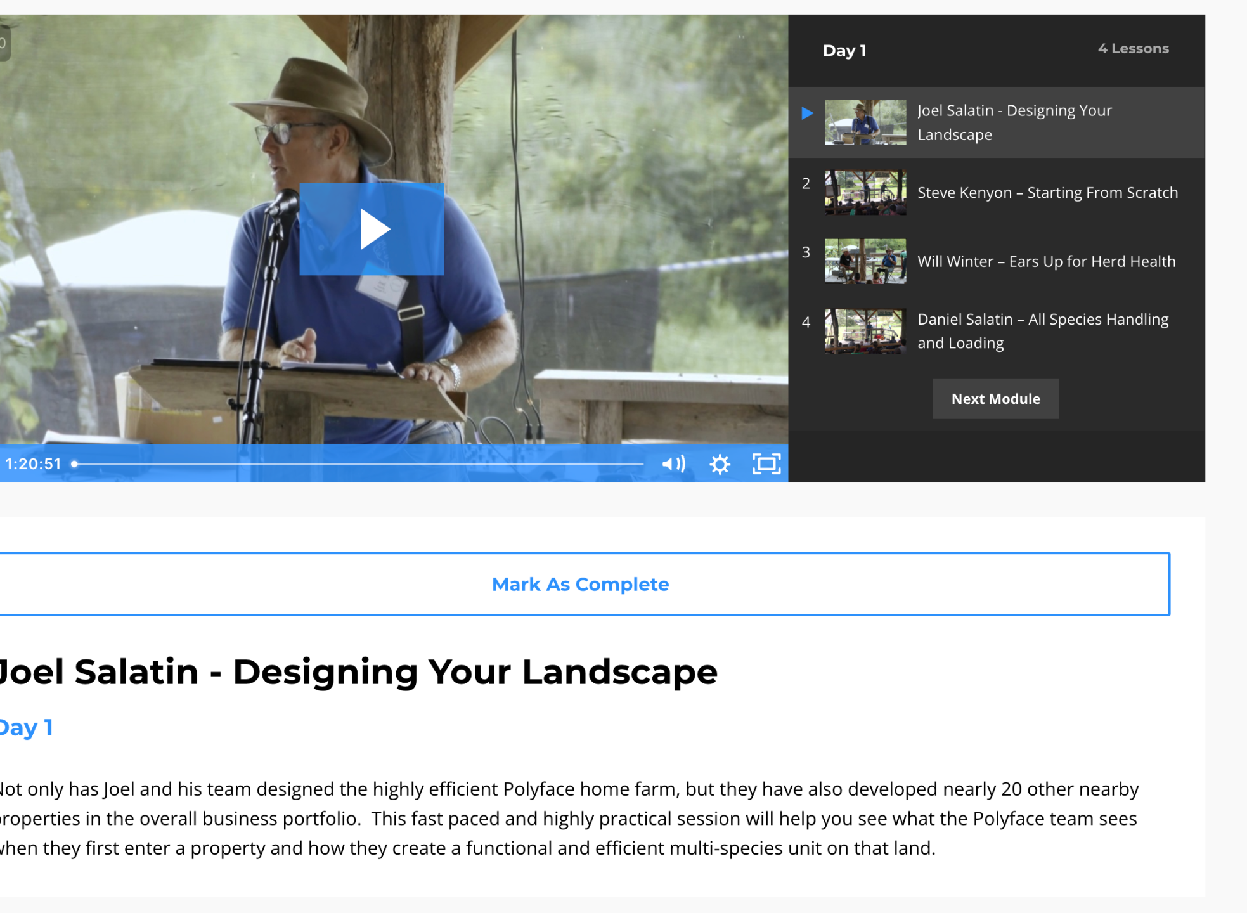The width and height of the screenshot is (1247, 913).
Task: Seek on the video progress bar
Action: [358, 464]
